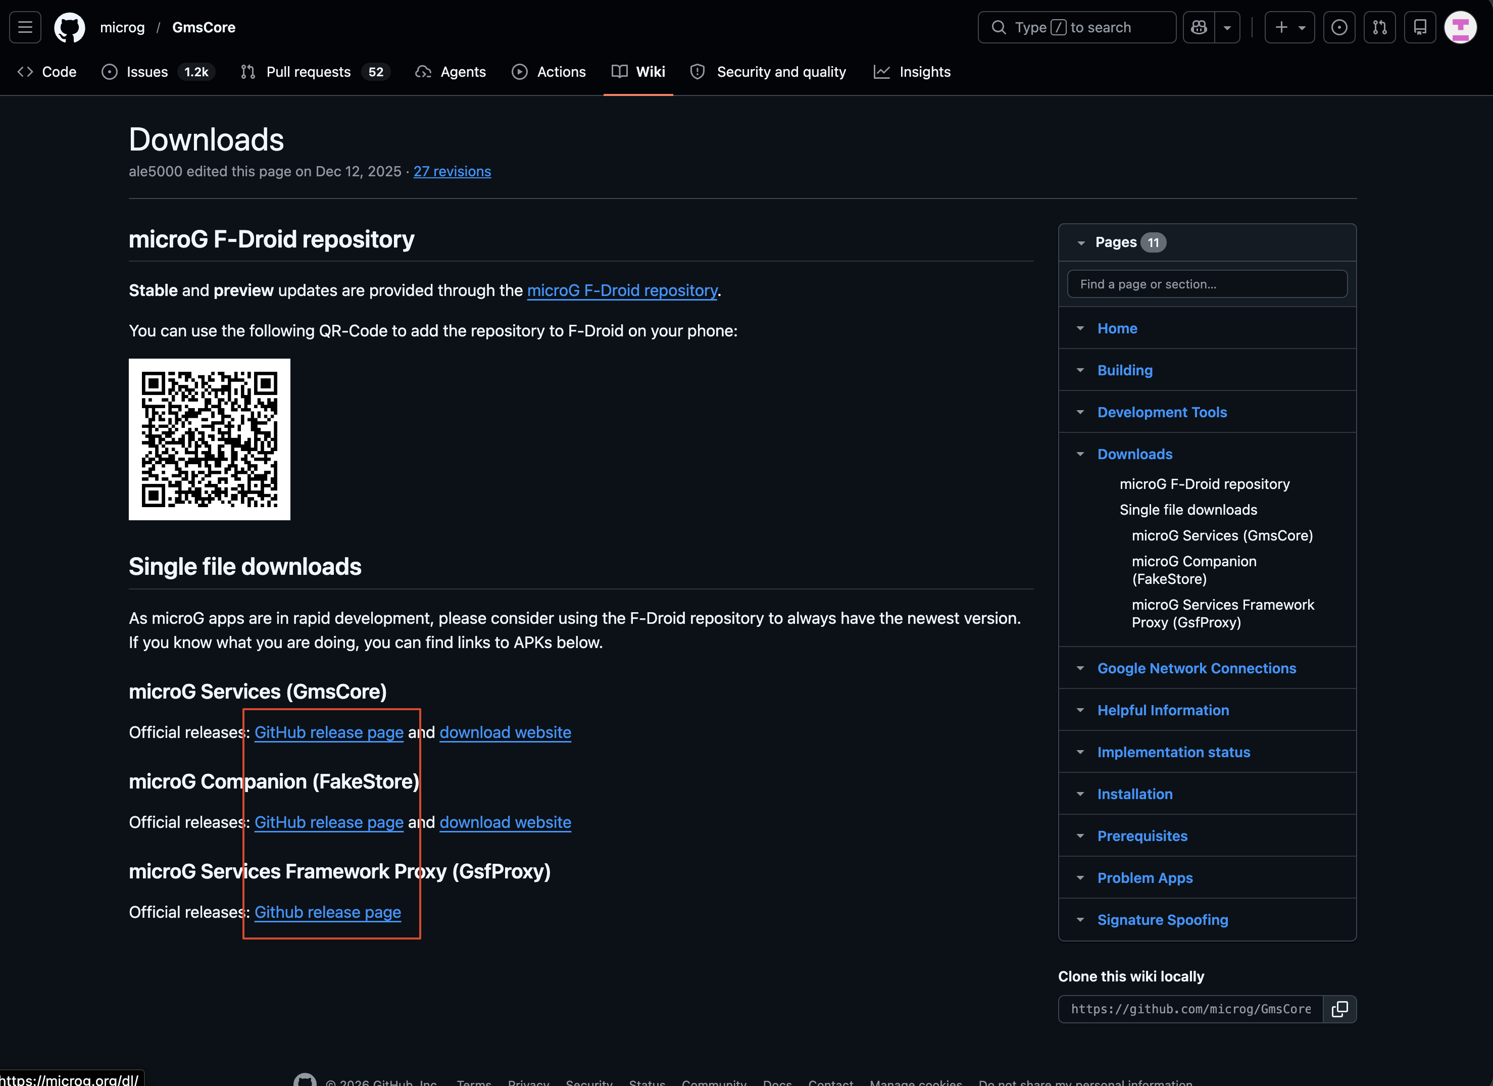Open the Actions tab
The width and height of the screenshot is (1493, 1086).
click(549, 72)
